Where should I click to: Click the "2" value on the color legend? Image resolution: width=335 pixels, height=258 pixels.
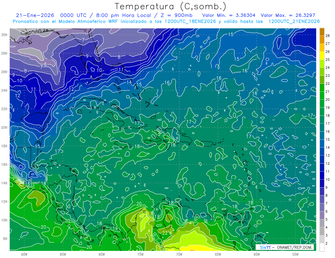327,244
